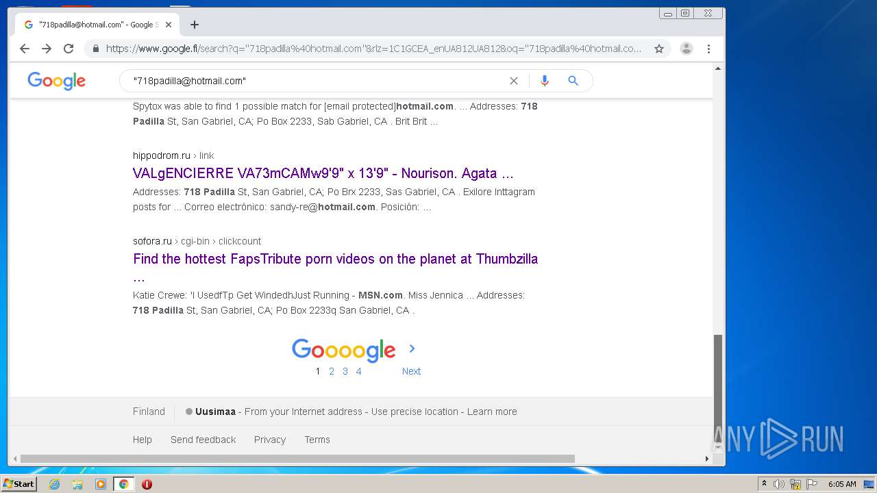Open the FapsTribute Thumbzilla result link
This screenshot has width=877, height=493.
click(336, 259)
